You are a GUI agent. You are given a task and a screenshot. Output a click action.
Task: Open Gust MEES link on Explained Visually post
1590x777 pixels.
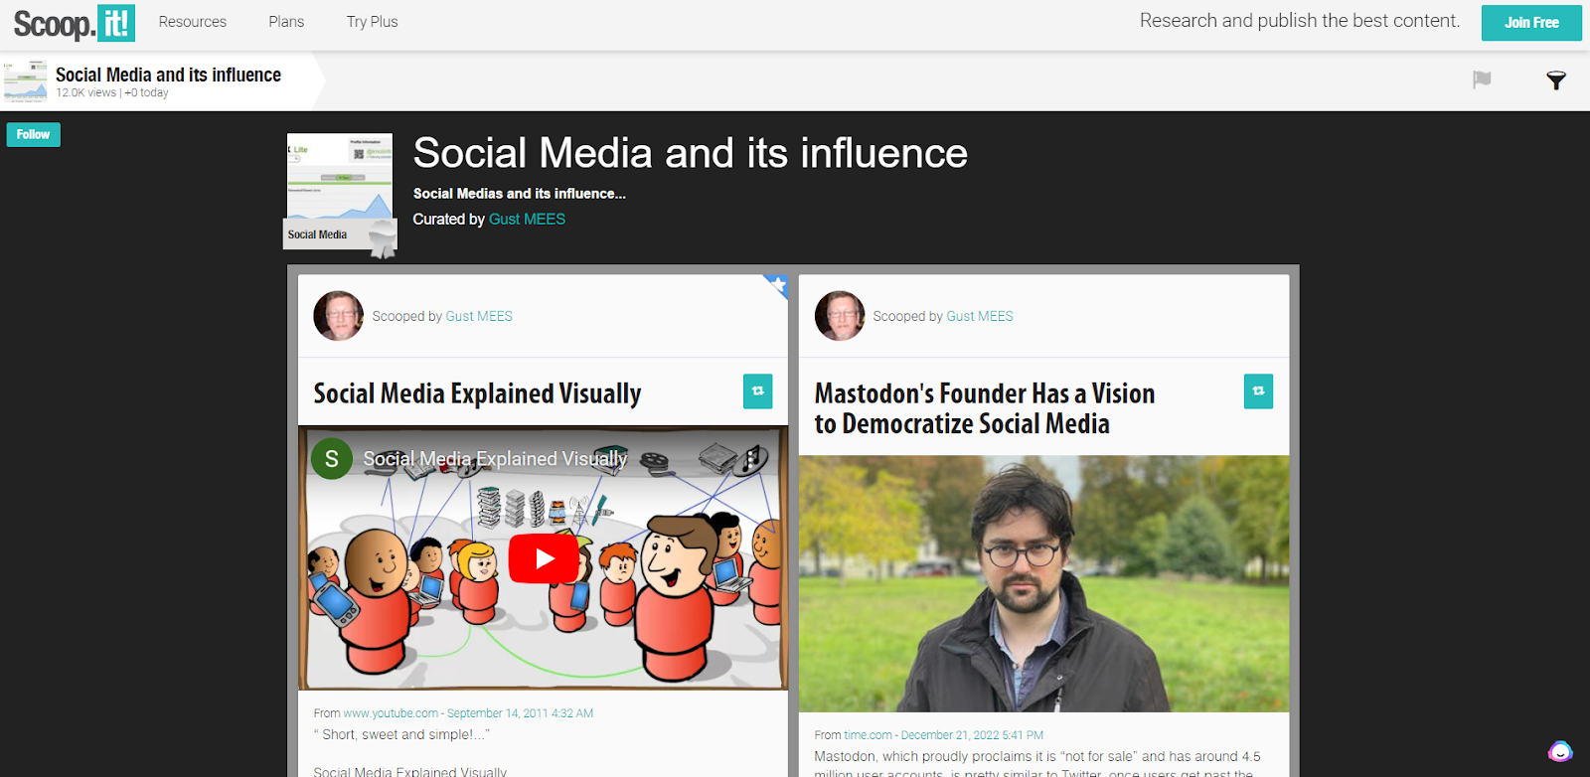coord(479,316)
